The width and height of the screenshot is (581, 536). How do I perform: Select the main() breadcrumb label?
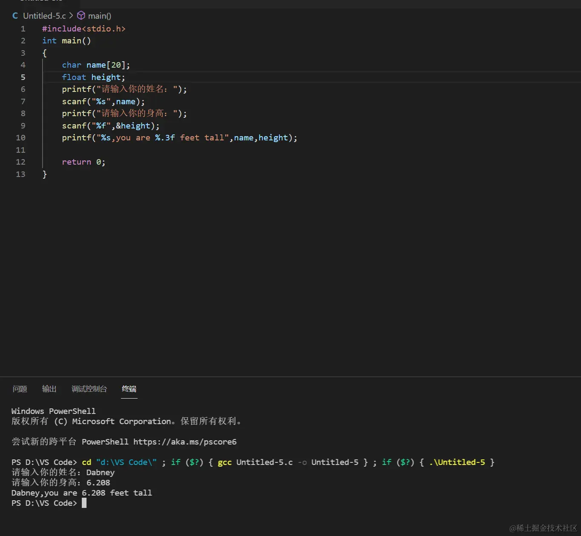click(x=100, y=16)
